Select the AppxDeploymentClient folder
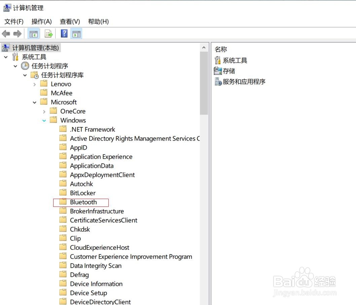This screenshot has width=356, height=305. (x=102, y=175)
